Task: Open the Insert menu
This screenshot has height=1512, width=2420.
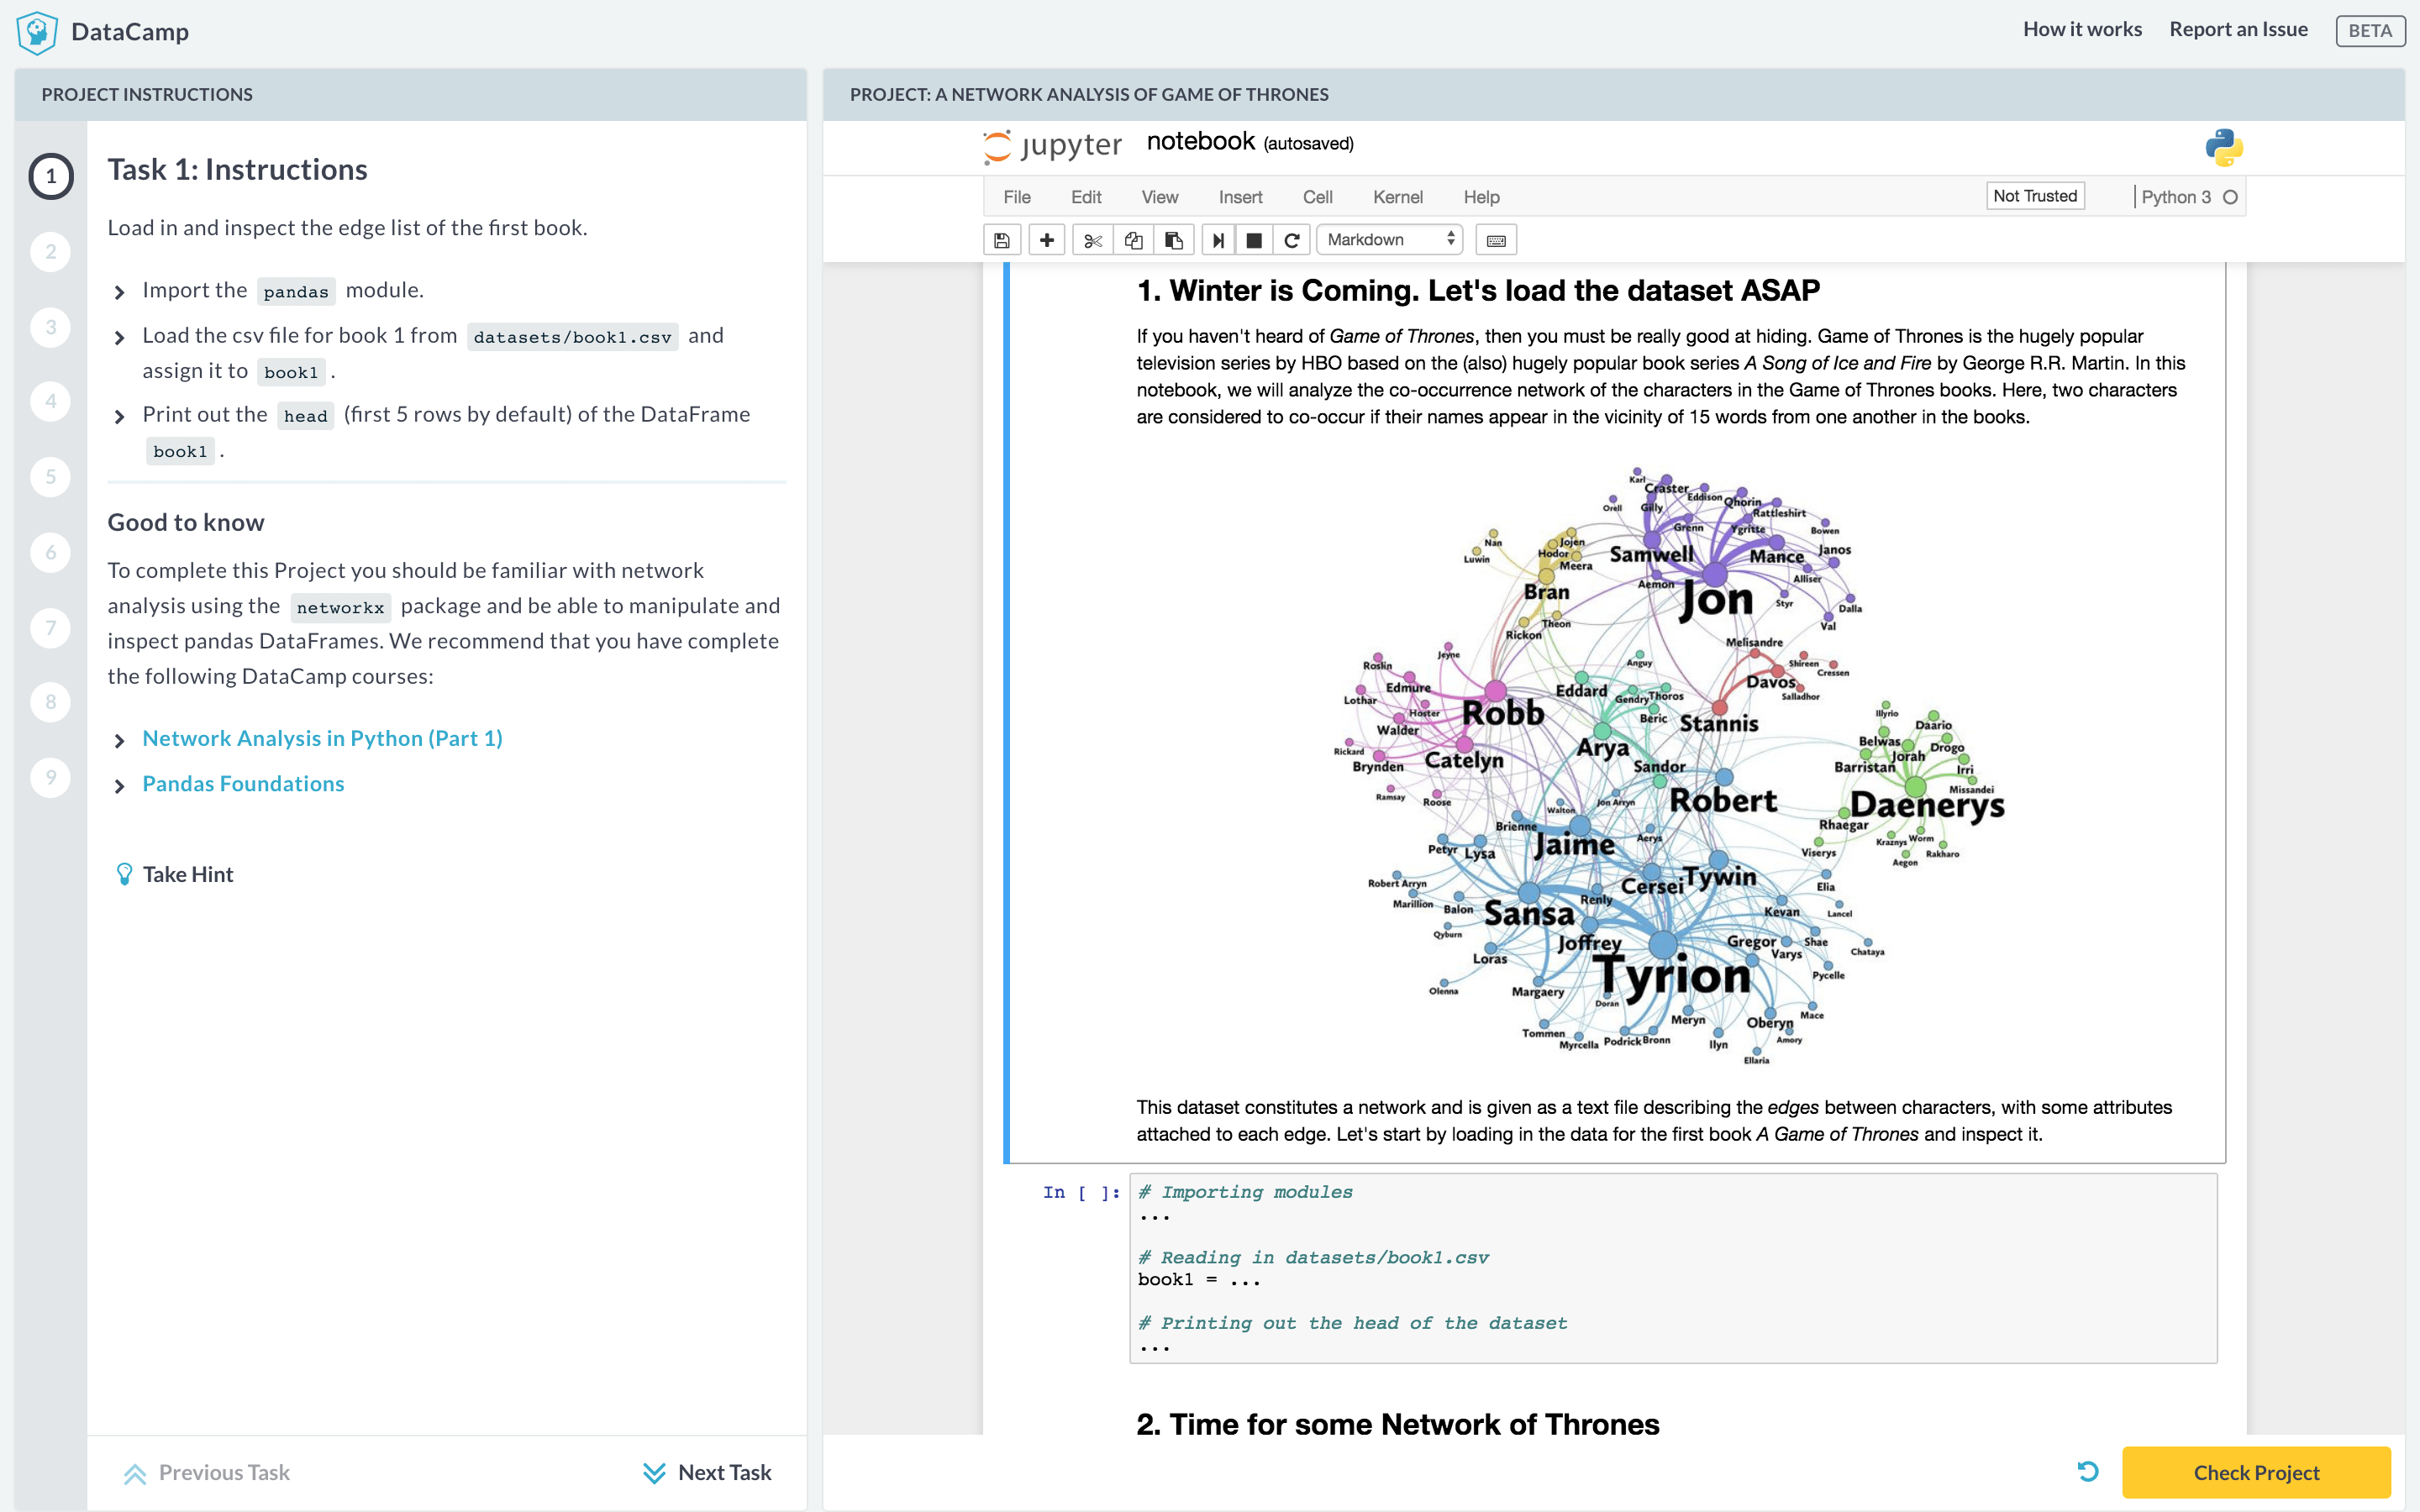Action: (1240, 197)
